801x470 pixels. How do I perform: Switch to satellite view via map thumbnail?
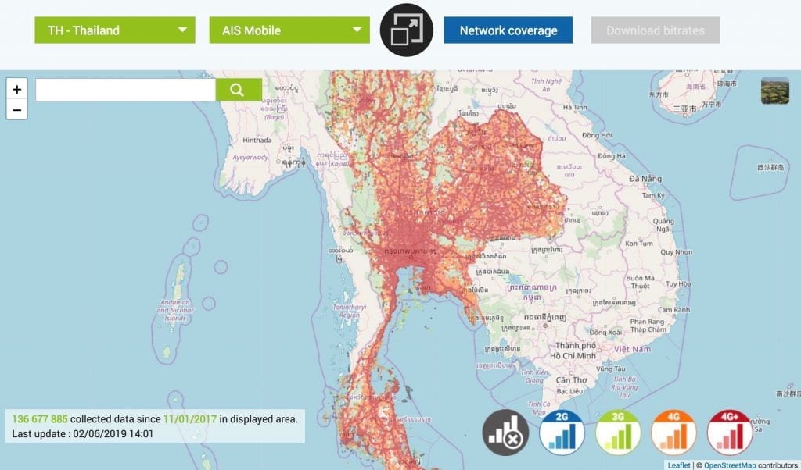774,91
